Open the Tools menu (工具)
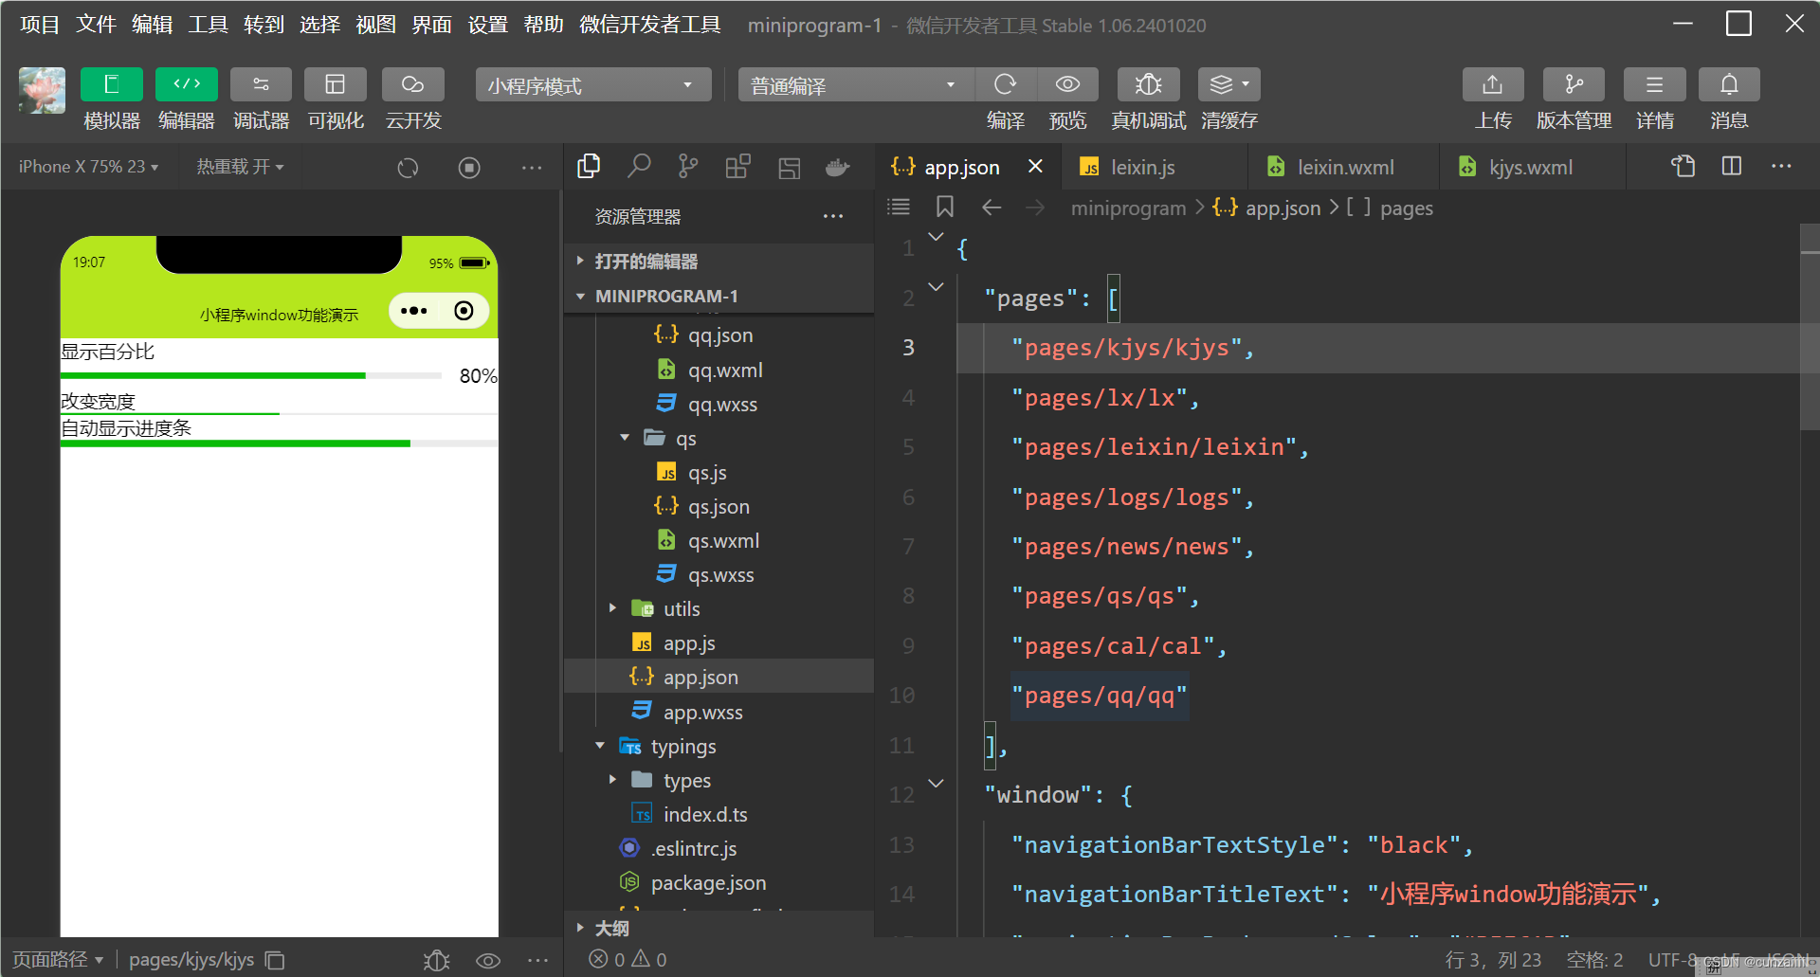The width and height of the screenshot is (1820, 977). click(209, 25)
